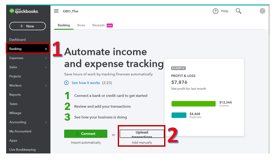
Task: Click the teal Expenses bar
Action: pos(179,115)
